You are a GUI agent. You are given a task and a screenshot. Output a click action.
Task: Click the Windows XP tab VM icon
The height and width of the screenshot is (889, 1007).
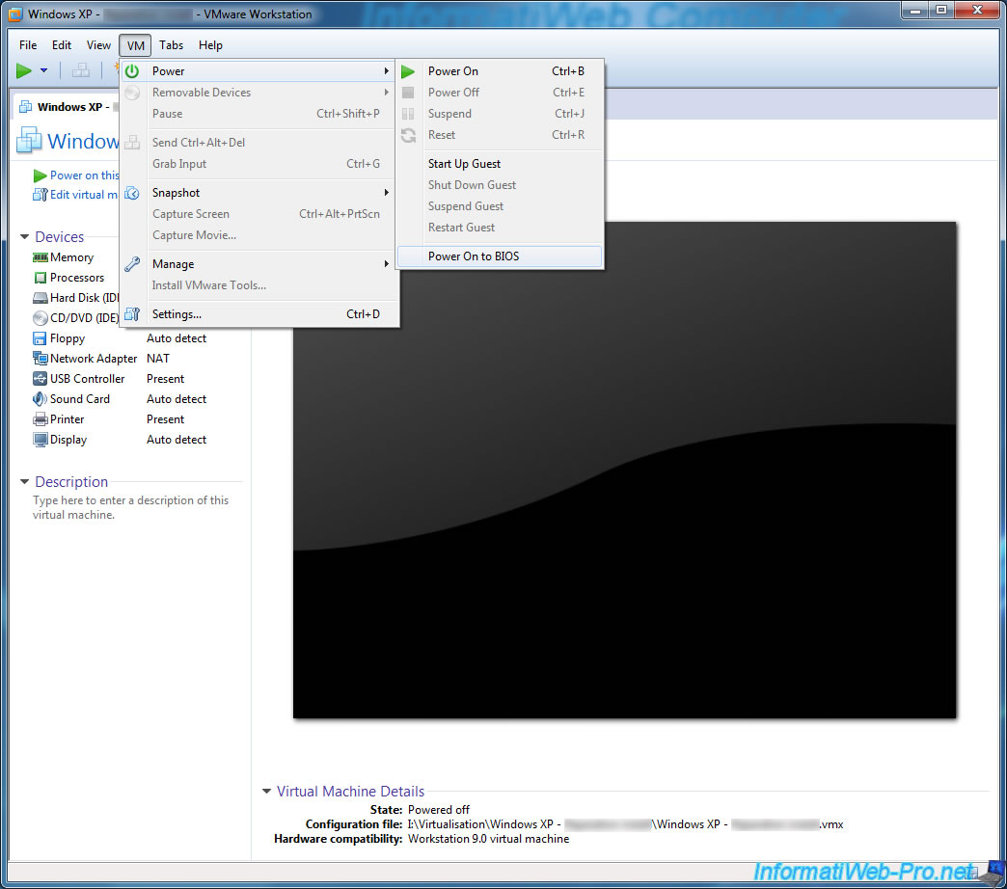tap(26, 107)
